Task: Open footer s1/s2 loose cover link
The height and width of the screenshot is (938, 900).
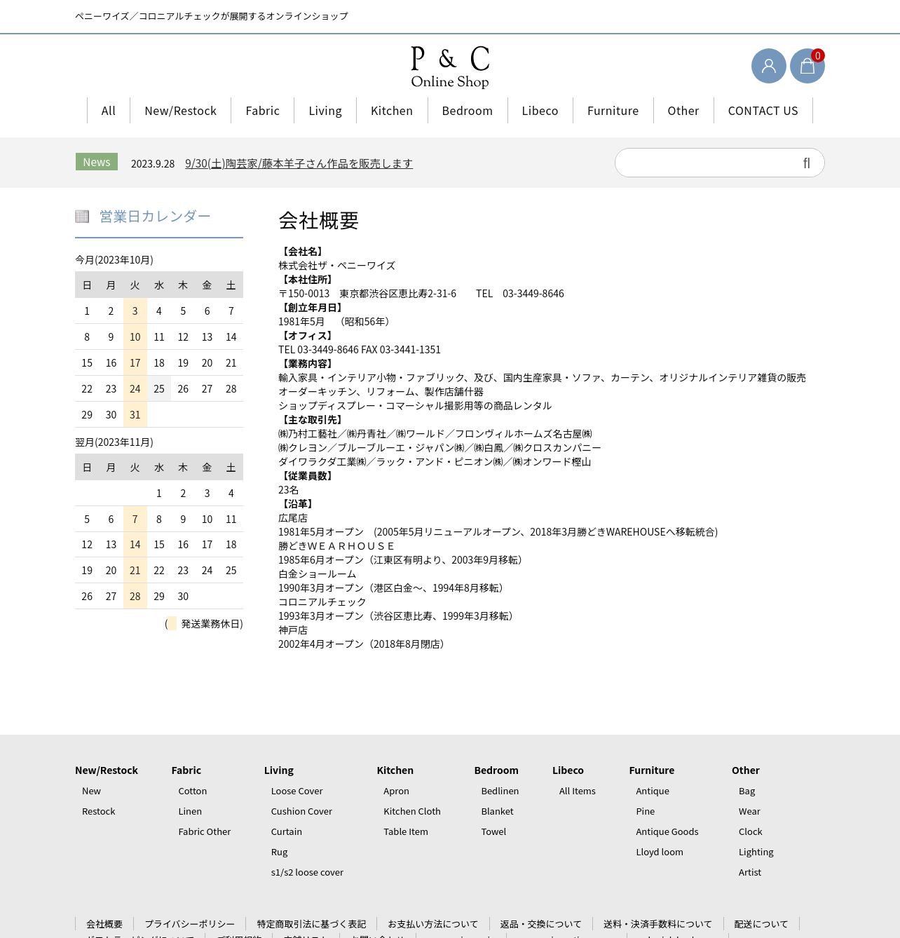Action: tap(307, 872)
